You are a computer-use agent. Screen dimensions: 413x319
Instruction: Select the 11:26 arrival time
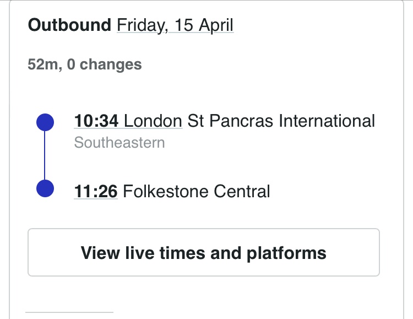point(96,191)
